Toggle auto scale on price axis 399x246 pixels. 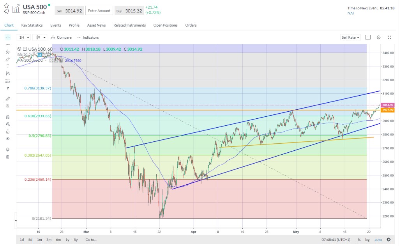point(378,240)
